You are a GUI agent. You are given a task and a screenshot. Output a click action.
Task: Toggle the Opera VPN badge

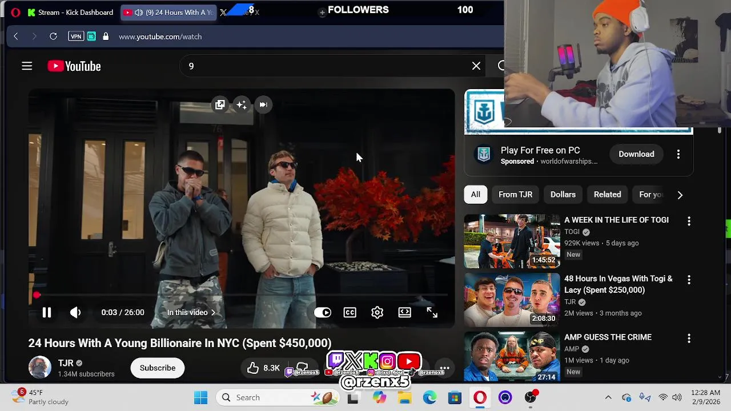(x=76, y=37)
